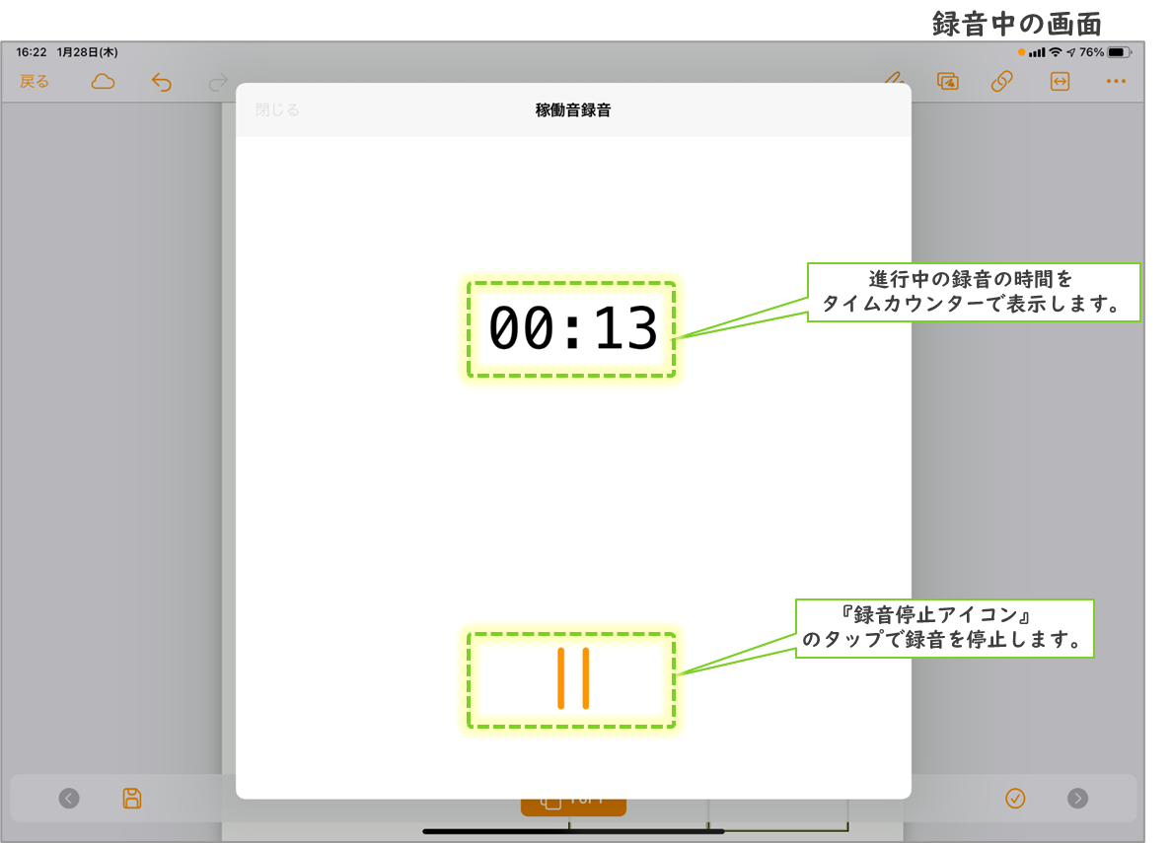The height and width of the screenshot is (843, 1172).
Task: Tap the Wi-Fi icon in the status bar
Action: [x=1055, y=52]
